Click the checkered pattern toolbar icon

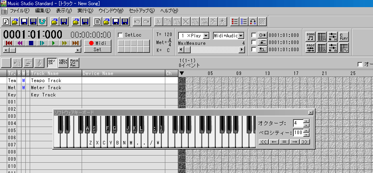(x=262, y=22)
